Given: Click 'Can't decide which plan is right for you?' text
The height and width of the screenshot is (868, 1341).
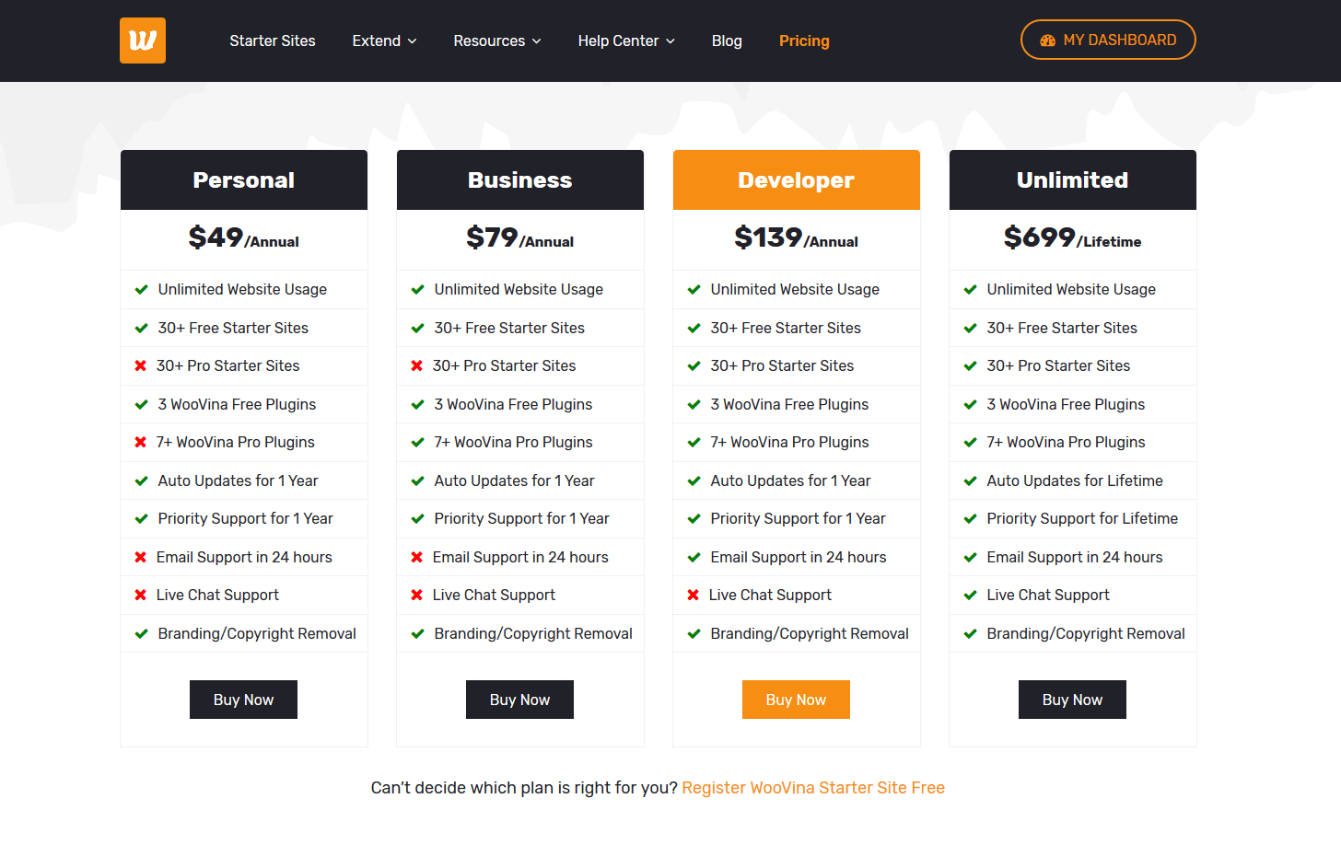Looking at the screenshot, I should (524, 788).
